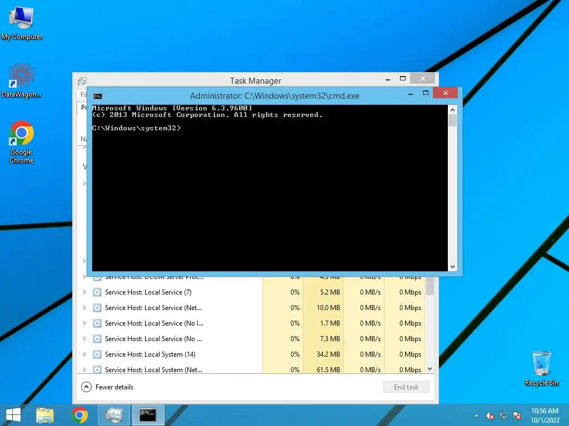Click gear icon of Local Service (7)
Image resolution: width=569 pixels, height=426 pixels.
[x=97, y=292]
